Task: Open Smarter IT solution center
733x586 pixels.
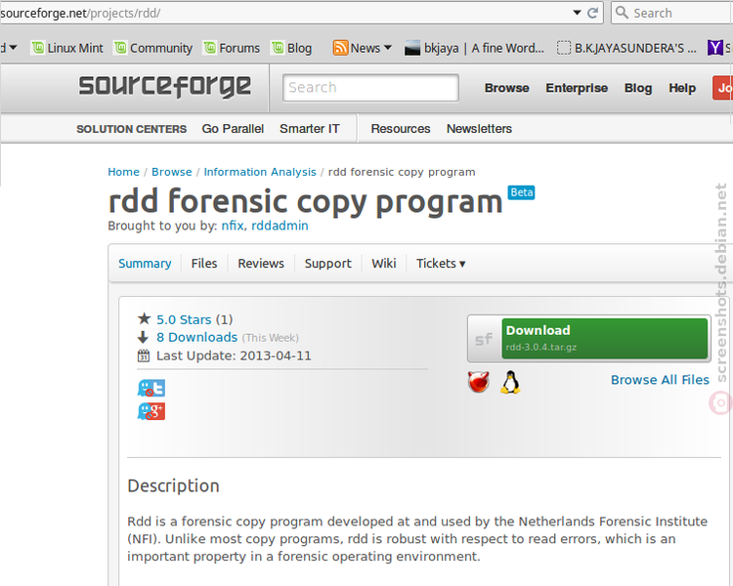Action: pyautogui.click(x=310, y=129)
